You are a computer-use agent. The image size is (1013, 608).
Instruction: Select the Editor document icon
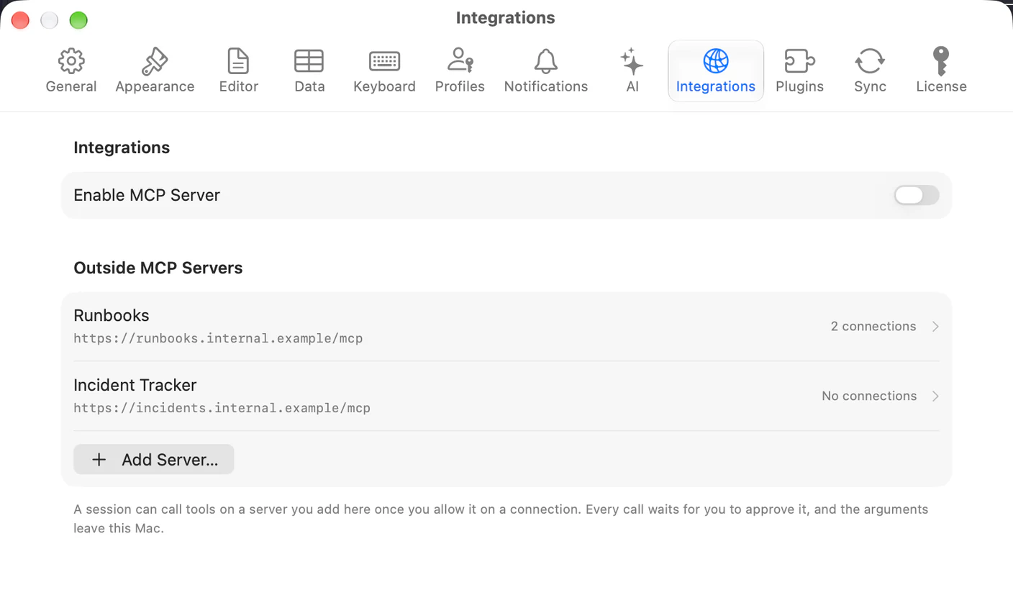click(x=238, y=61)
